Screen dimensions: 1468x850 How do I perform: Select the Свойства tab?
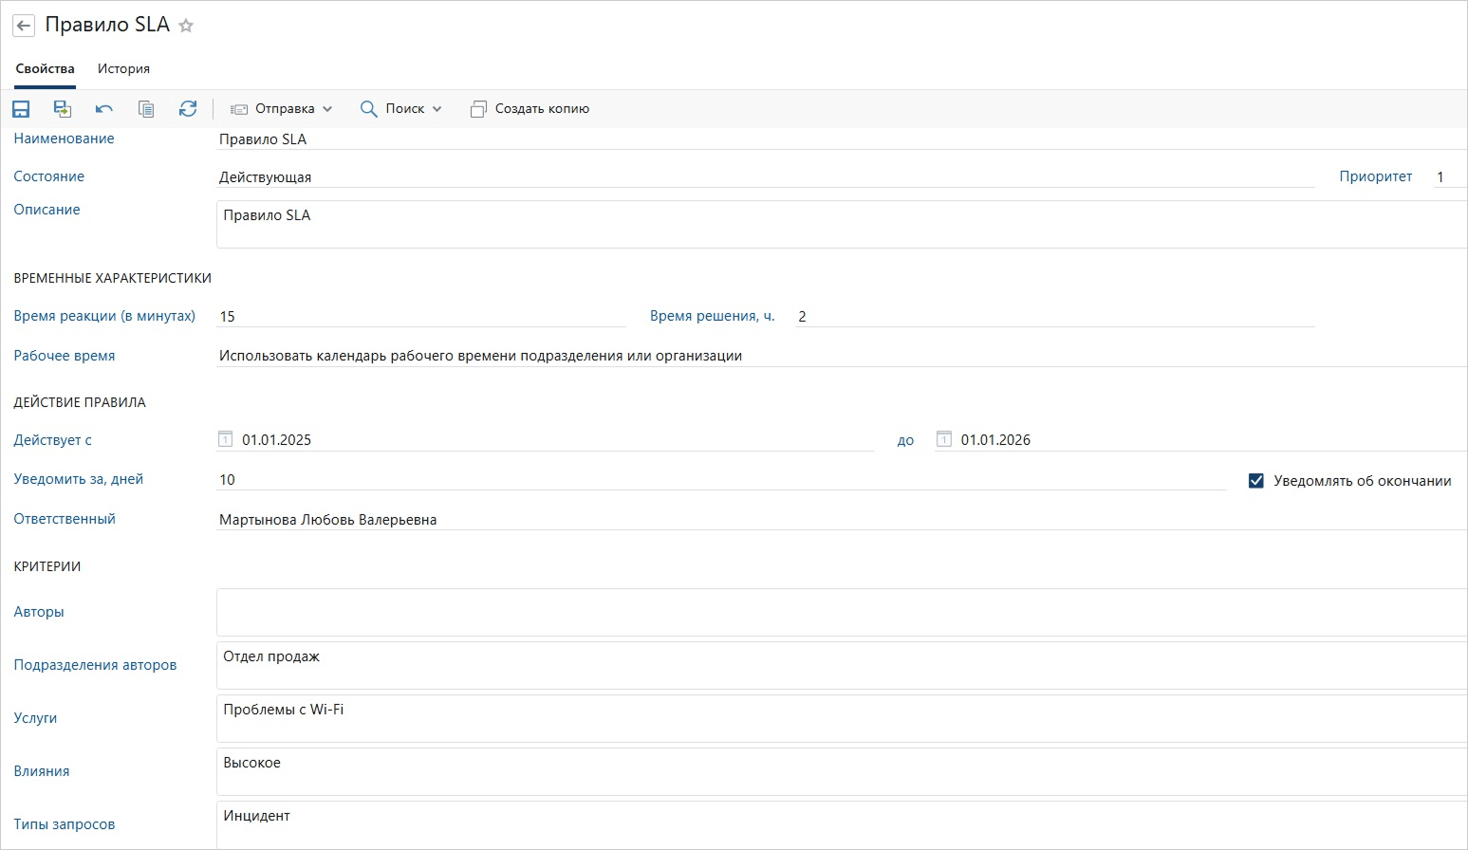46,69
